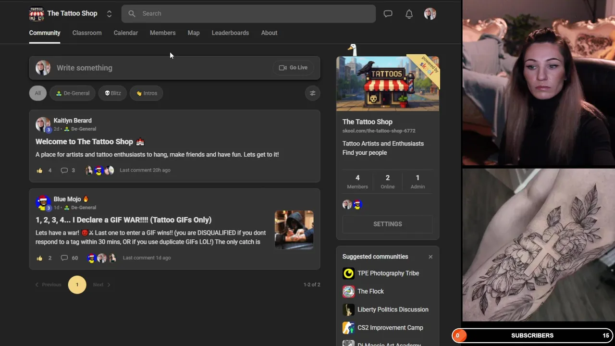View commenter avatars on Welcome post
The image size is (615, 346).
(x=99, y=170)
